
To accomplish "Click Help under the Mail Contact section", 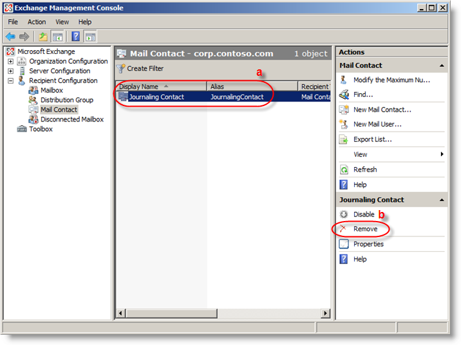I will coord(360,185).
